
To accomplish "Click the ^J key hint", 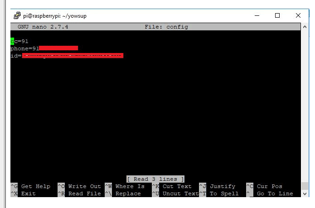I will point(203,186).
